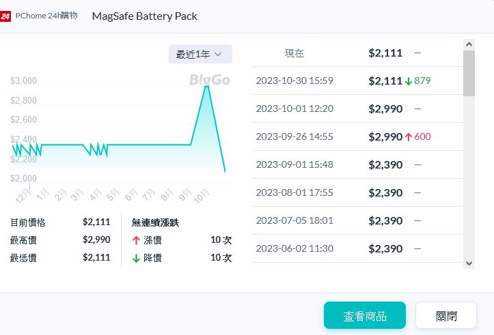This screenshot has width=494, height=335.
Task: Click the PChome 24h購物 store name
Action: (46, 16)
